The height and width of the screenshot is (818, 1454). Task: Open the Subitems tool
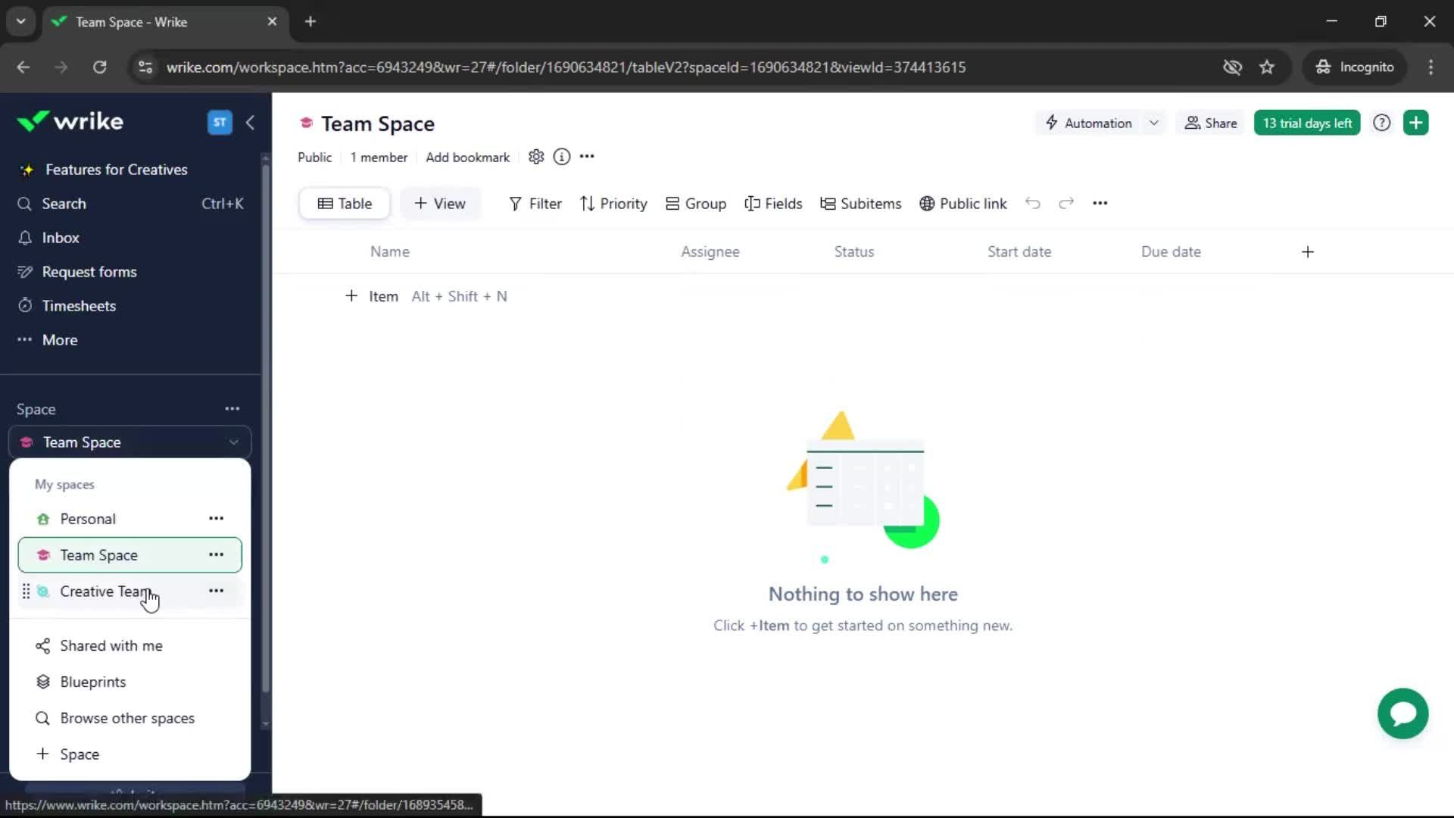click(861, 204)
